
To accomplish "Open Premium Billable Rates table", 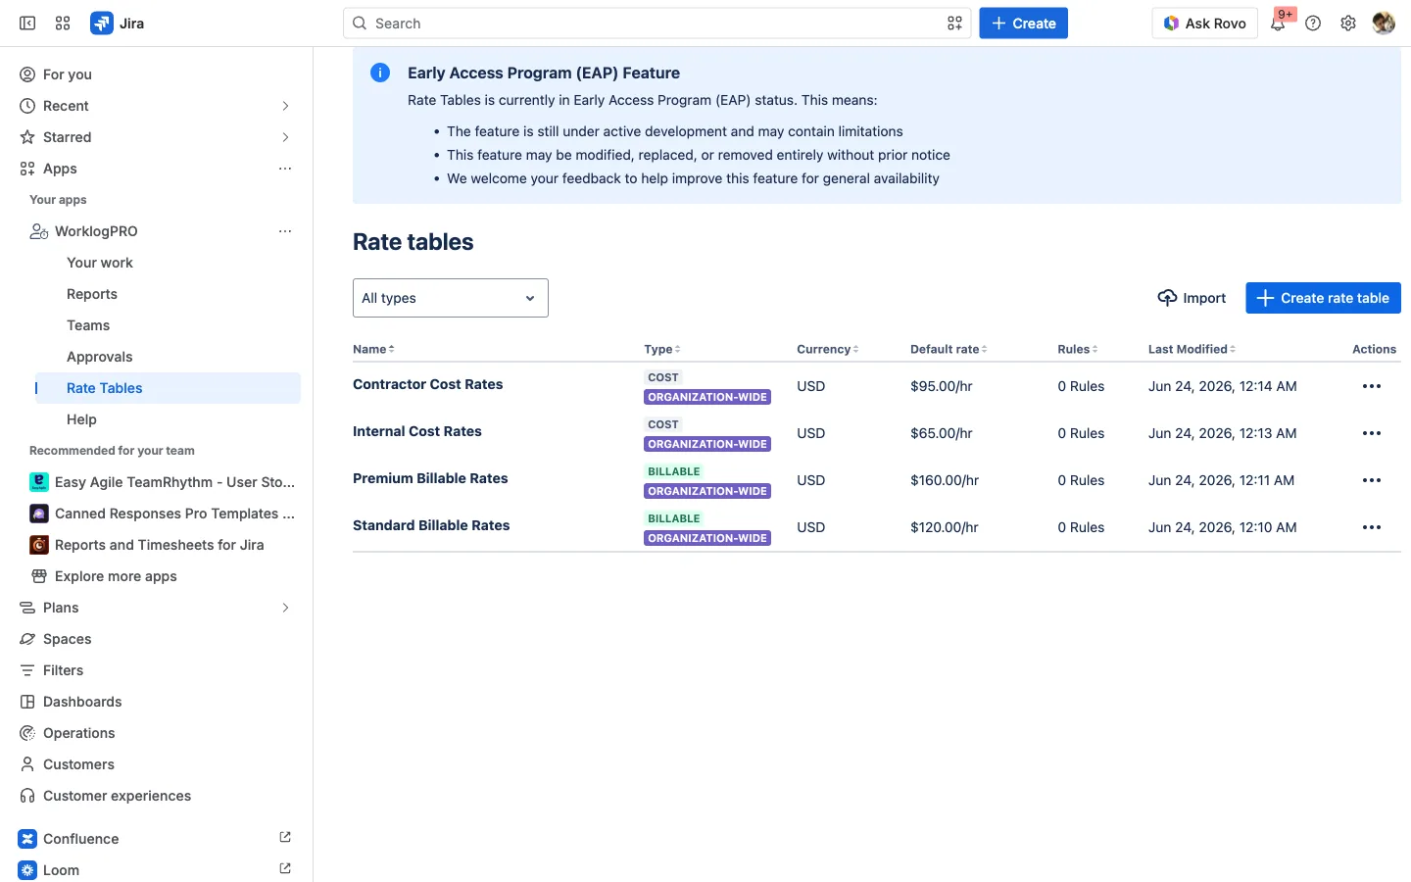I will coord(430,478).
